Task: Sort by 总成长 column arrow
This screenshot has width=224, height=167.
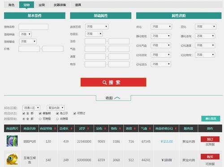Action: [x=71, y=128]
